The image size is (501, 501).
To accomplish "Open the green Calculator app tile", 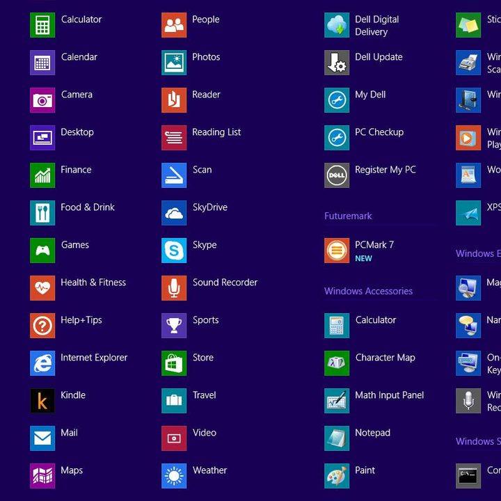I will click(42, 25).
